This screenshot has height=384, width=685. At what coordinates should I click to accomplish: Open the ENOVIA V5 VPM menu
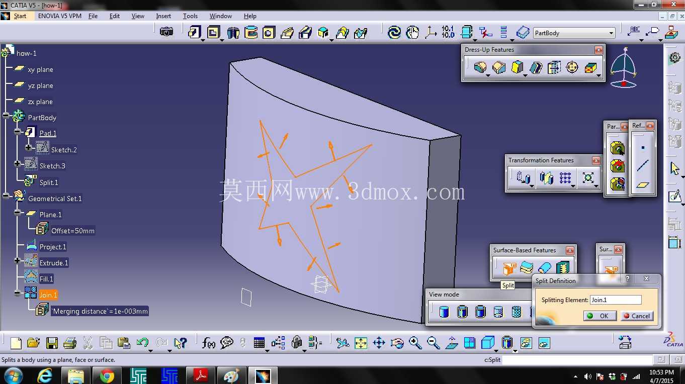[x=60, y=16]
